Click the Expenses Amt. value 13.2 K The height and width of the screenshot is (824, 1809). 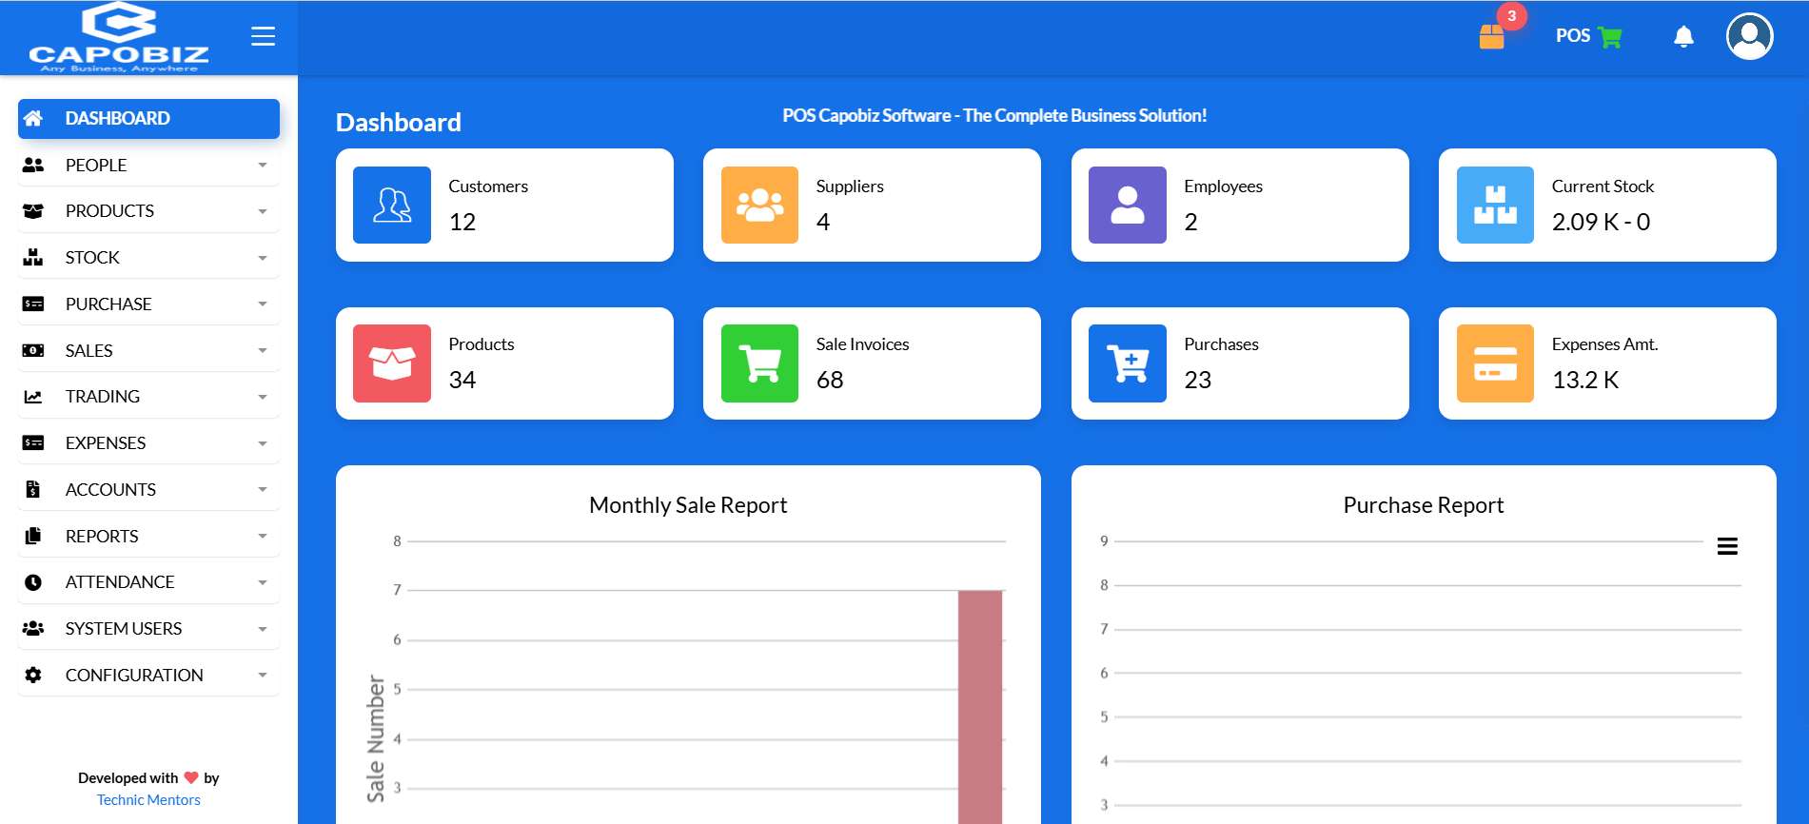1585,381
